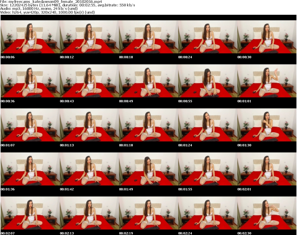Select the thumbnail at 00:01:07

30,125
